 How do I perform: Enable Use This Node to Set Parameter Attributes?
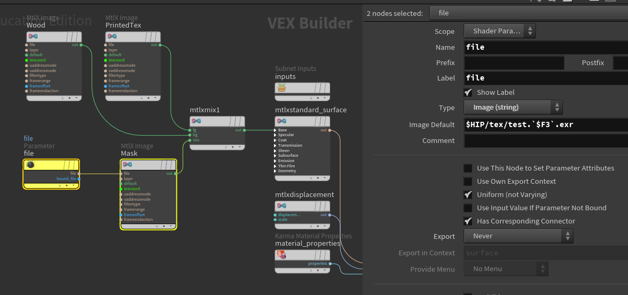(x=468, y=168)
